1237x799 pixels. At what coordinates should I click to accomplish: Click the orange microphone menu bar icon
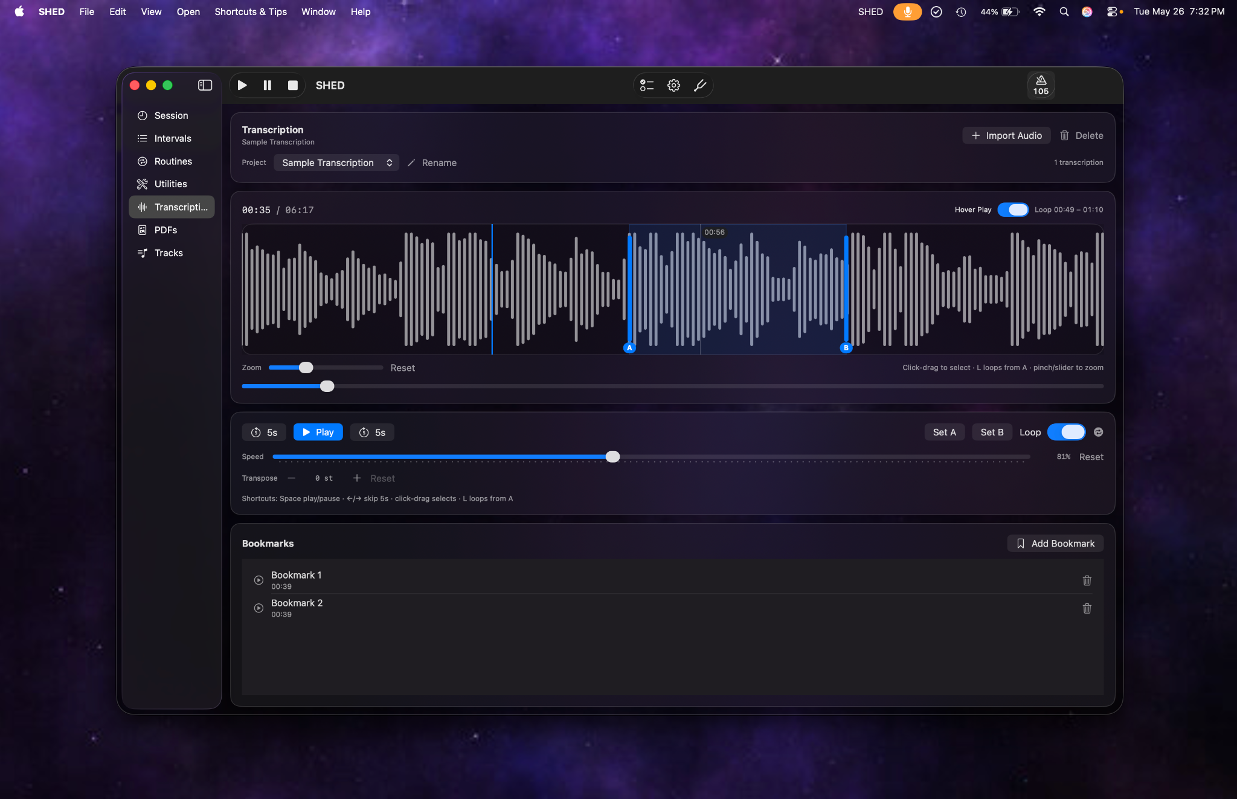(x=907, y=11)
